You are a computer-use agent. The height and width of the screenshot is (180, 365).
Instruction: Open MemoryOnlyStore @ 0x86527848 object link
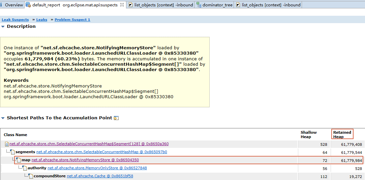tap(97, 168)
